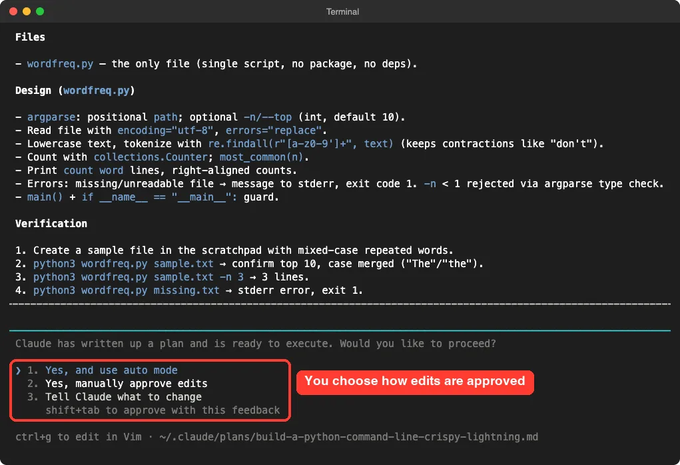680x465 pixels.
Task: Click 'python3 wordfreq.py sample.txt -n 3' command
Action: click(x=139, y=276)
